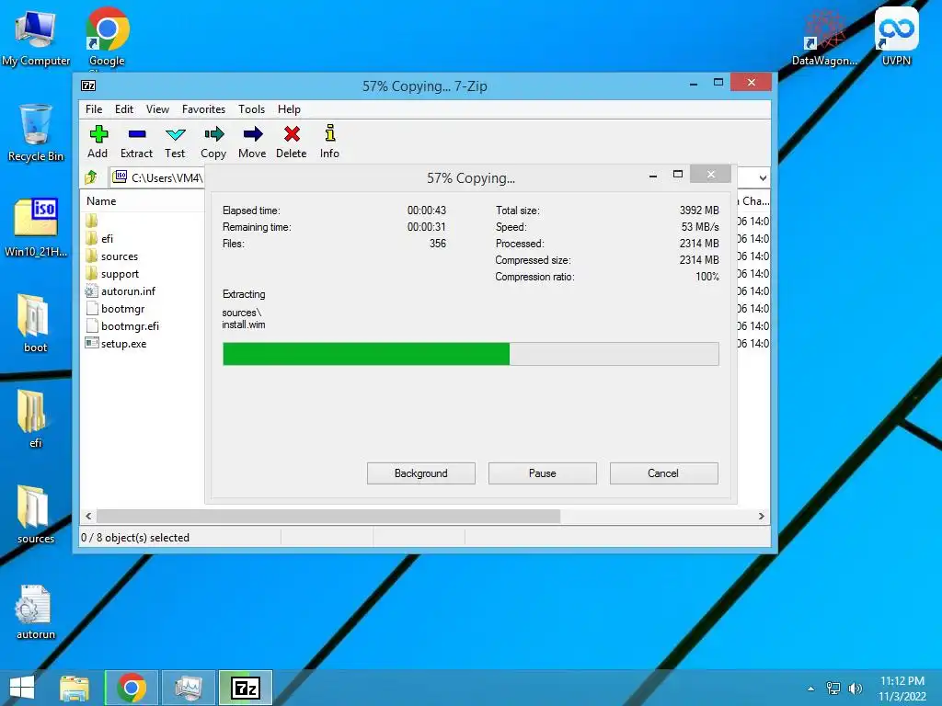Open File Explorer from the taskbar
This screenshot has width=942, height=706.
click(x=75, y=688)
